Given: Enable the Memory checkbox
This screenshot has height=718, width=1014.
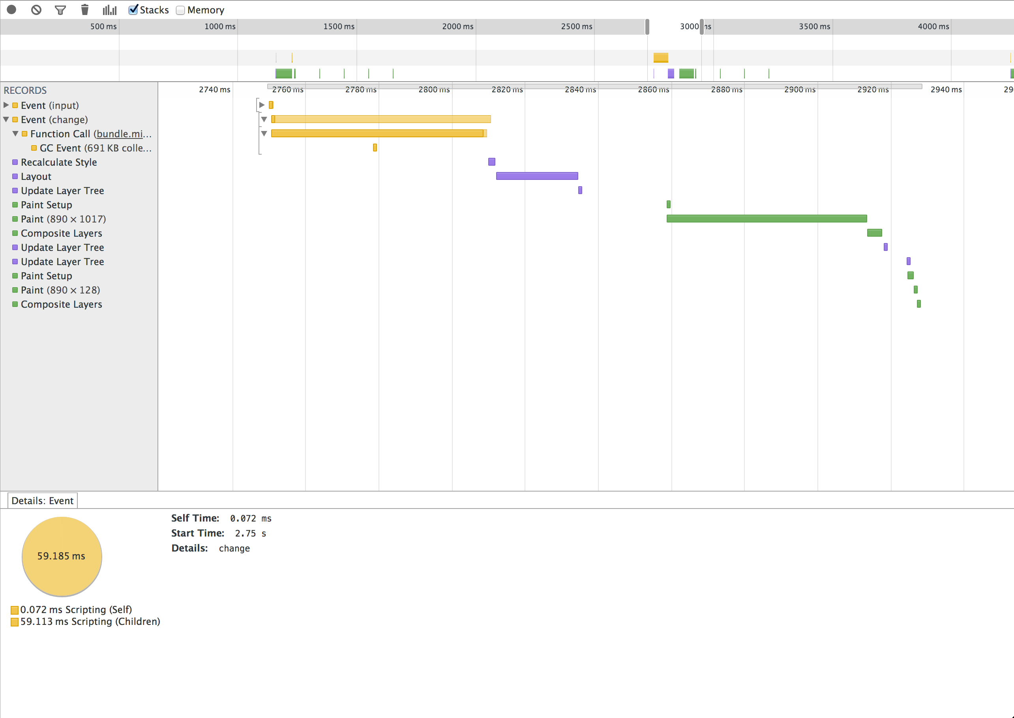Looking at the screenshot, I should click(x=180, y=10).
